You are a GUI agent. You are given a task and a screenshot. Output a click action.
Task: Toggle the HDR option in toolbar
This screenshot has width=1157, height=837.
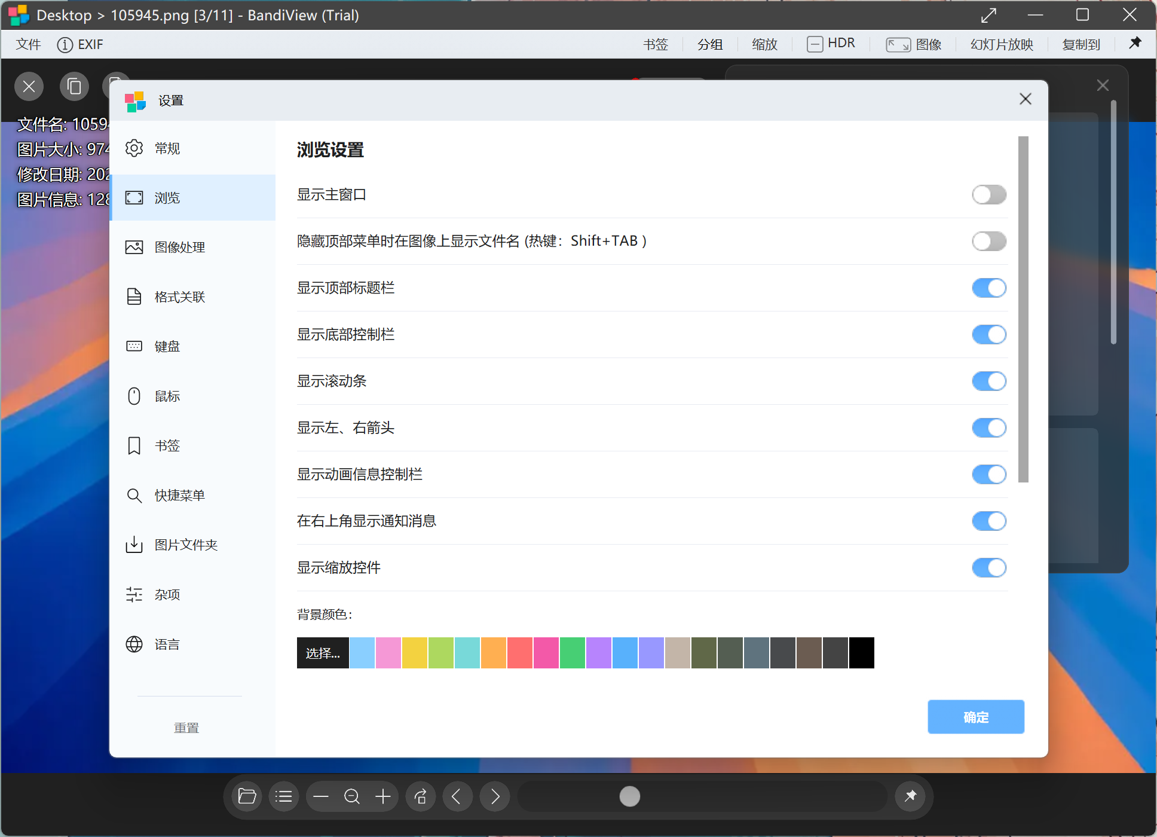[831, 44]
